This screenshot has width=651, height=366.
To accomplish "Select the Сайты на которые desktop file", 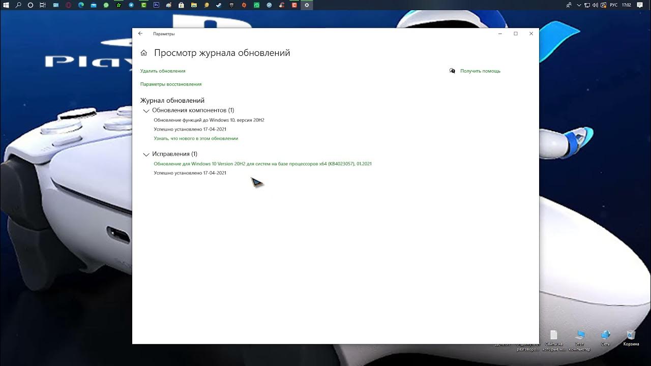I will click(x=554, y=341).
